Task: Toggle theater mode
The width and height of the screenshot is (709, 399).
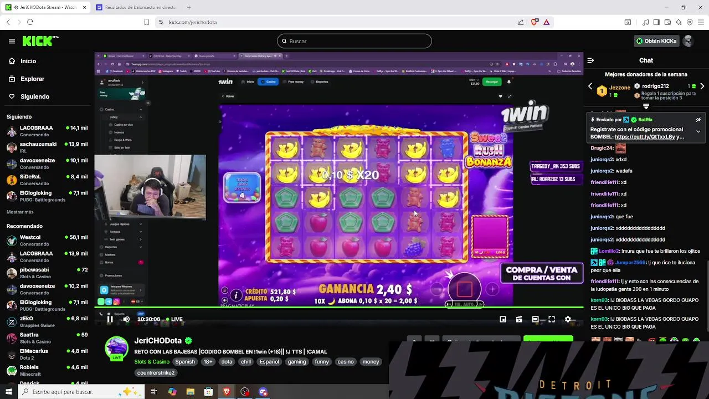Action: (535, 319)
